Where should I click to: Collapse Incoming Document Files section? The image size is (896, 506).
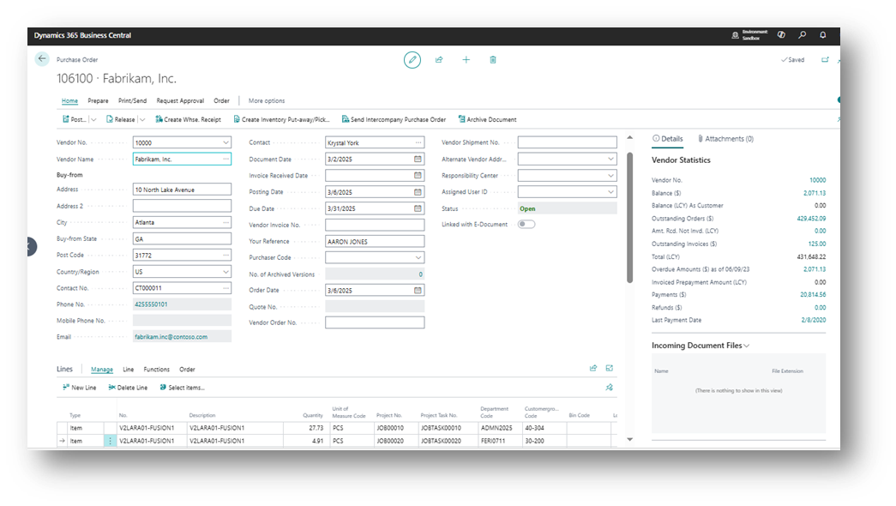click(x=746, y=346)
